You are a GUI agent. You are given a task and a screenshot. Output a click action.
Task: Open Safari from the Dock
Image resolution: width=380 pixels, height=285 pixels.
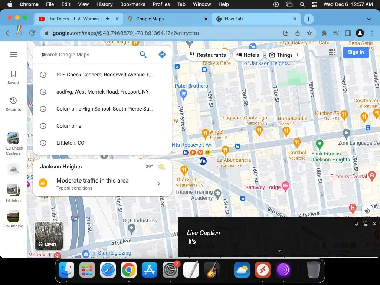(x=108, y=270)
